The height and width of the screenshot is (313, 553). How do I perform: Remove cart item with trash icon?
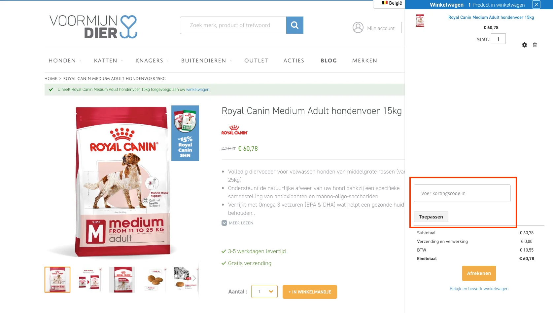535,45
